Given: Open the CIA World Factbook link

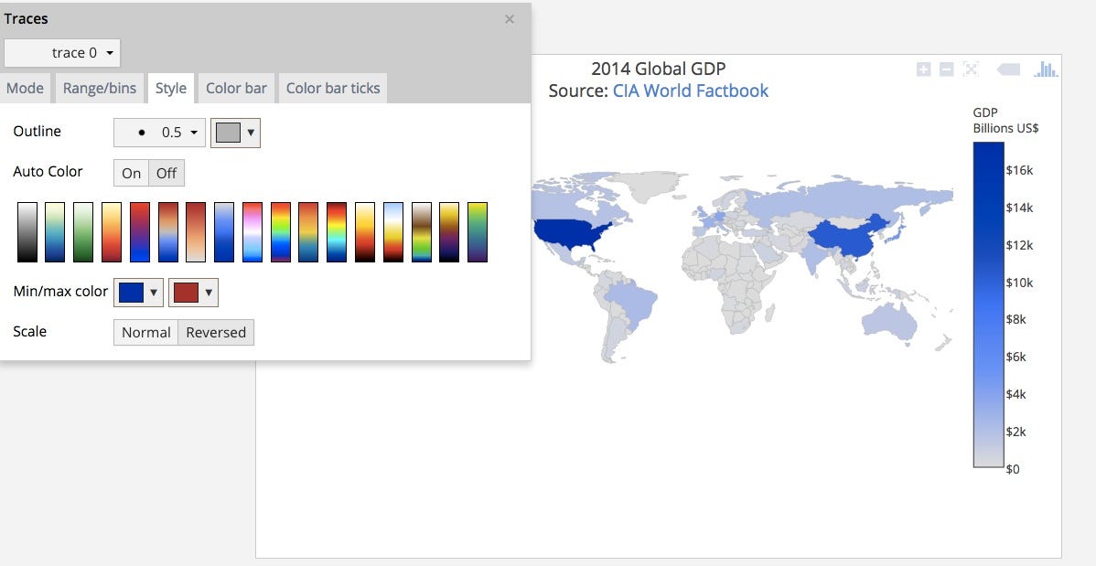Looking at the screenshot, I should click(x=691, y=91).
